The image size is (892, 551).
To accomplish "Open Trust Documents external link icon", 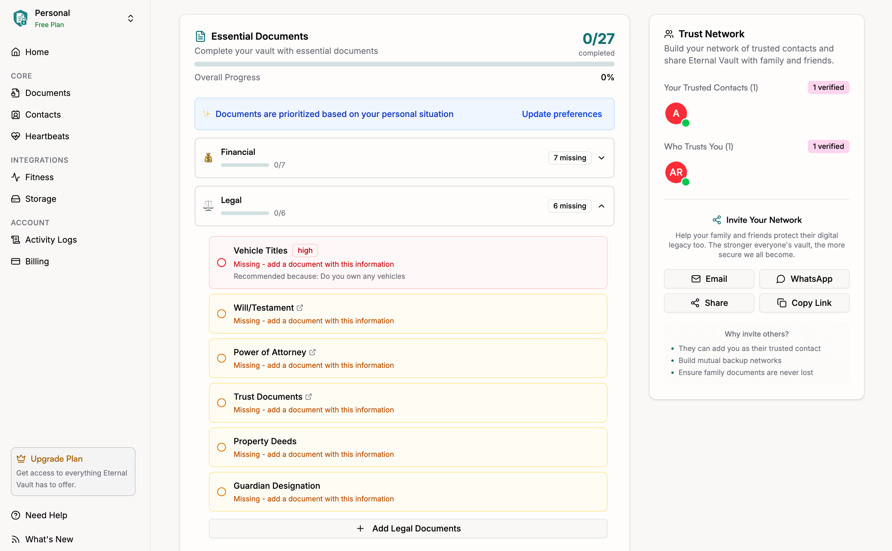I will 309,396.
